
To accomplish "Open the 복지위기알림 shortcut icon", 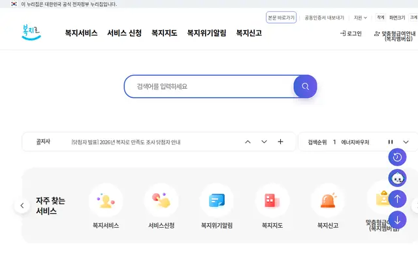I will (217, 200).
